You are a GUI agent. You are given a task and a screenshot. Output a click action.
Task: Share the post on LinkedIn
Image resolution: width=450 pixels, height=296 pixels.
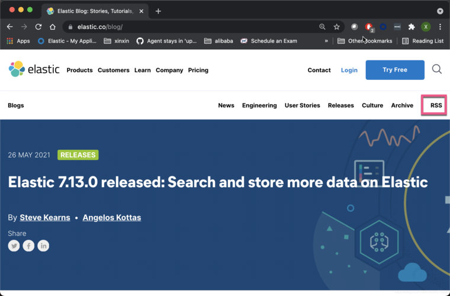[43, 246]
